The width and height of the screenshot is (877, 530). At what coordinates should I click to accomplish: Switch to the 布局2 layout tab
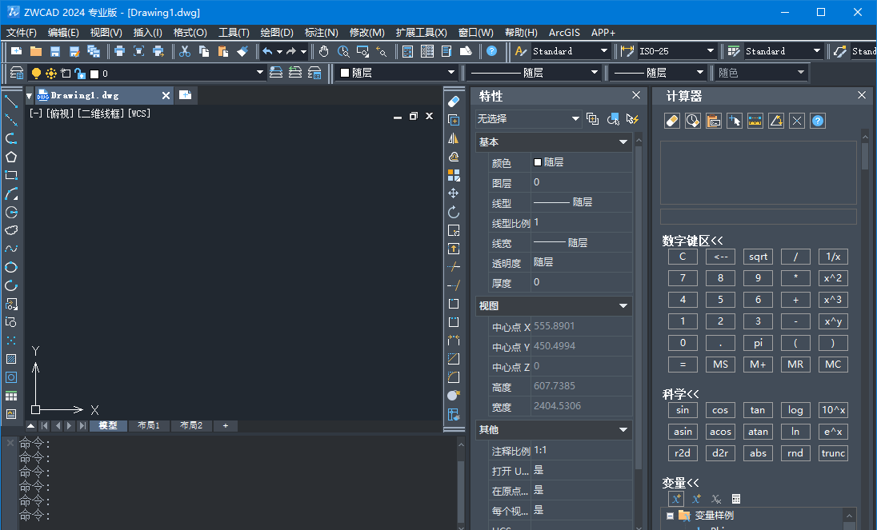pyautogui.click(x=191, y=425)
